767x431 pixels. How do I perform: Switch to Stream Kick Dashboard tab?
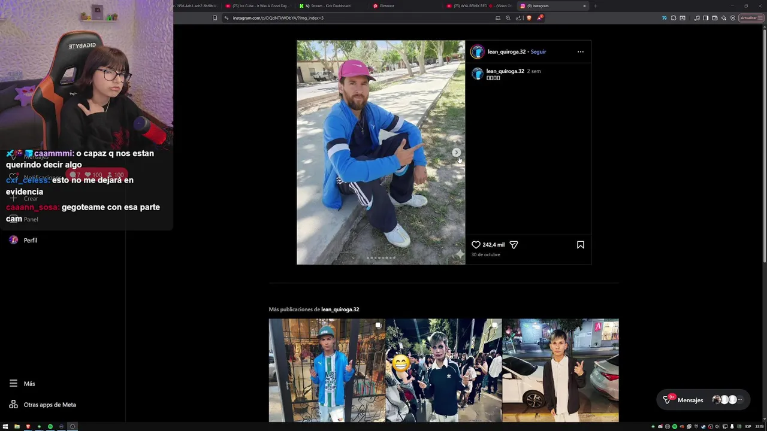point(331,6)
